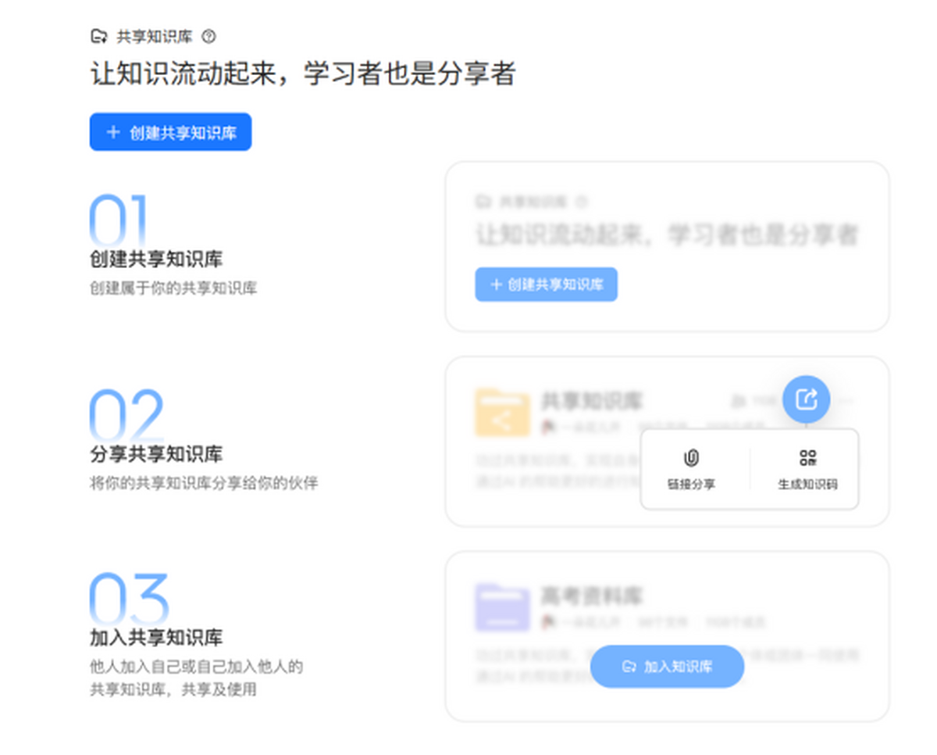The height and width of the screenshot is (755, 937).
Task: Click the plus icon in 创建共享知识库 button
Action: 113,132
